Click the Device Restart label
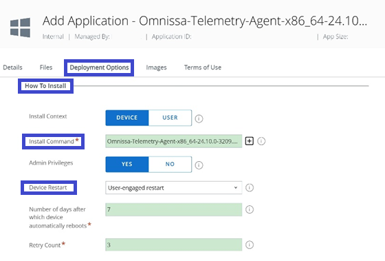The width and height of the screenshot is (385, 261). (x=48, y=187)
